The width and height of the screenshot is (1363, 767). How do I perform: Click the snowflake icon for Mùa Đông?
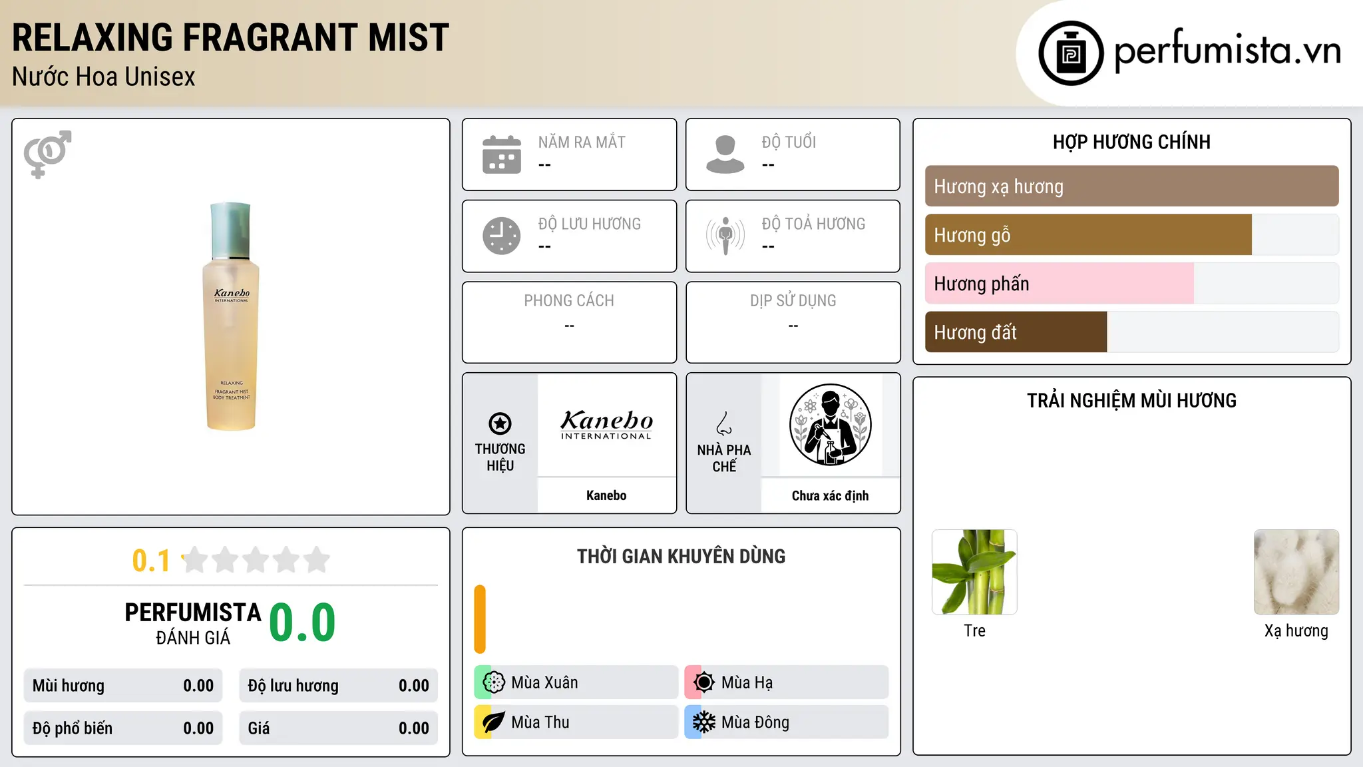point(704,722)
